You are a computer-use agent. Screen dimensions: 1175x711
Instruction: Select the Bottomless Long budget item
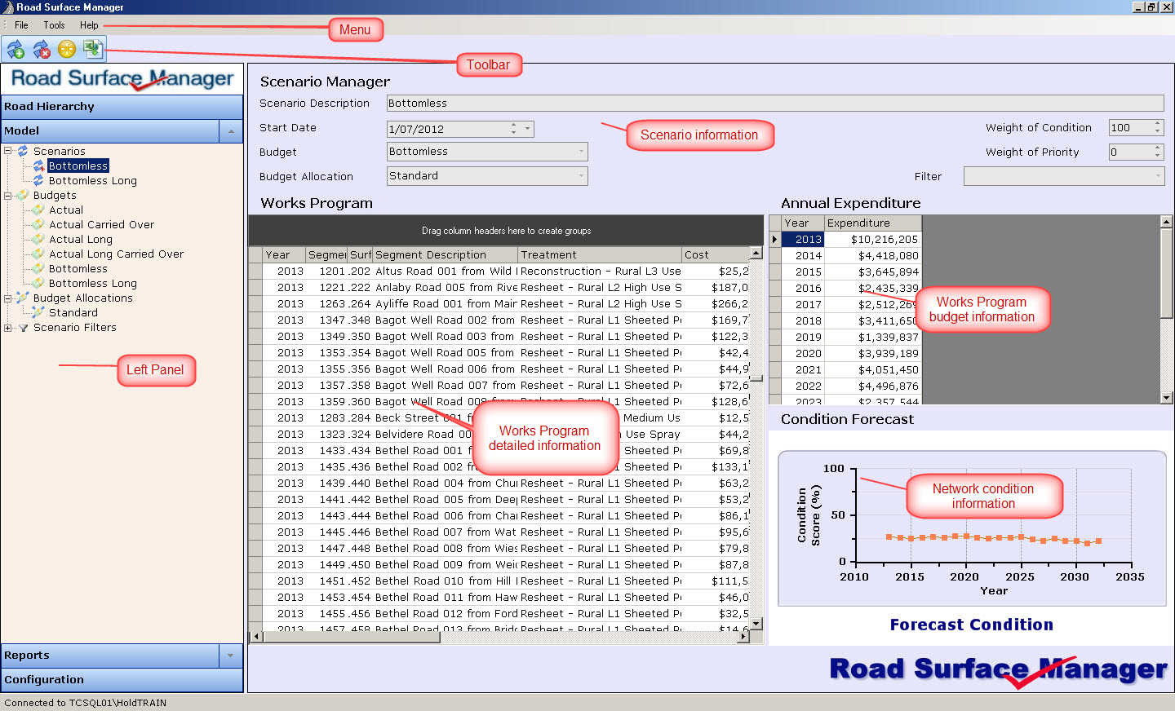point(93,284)
